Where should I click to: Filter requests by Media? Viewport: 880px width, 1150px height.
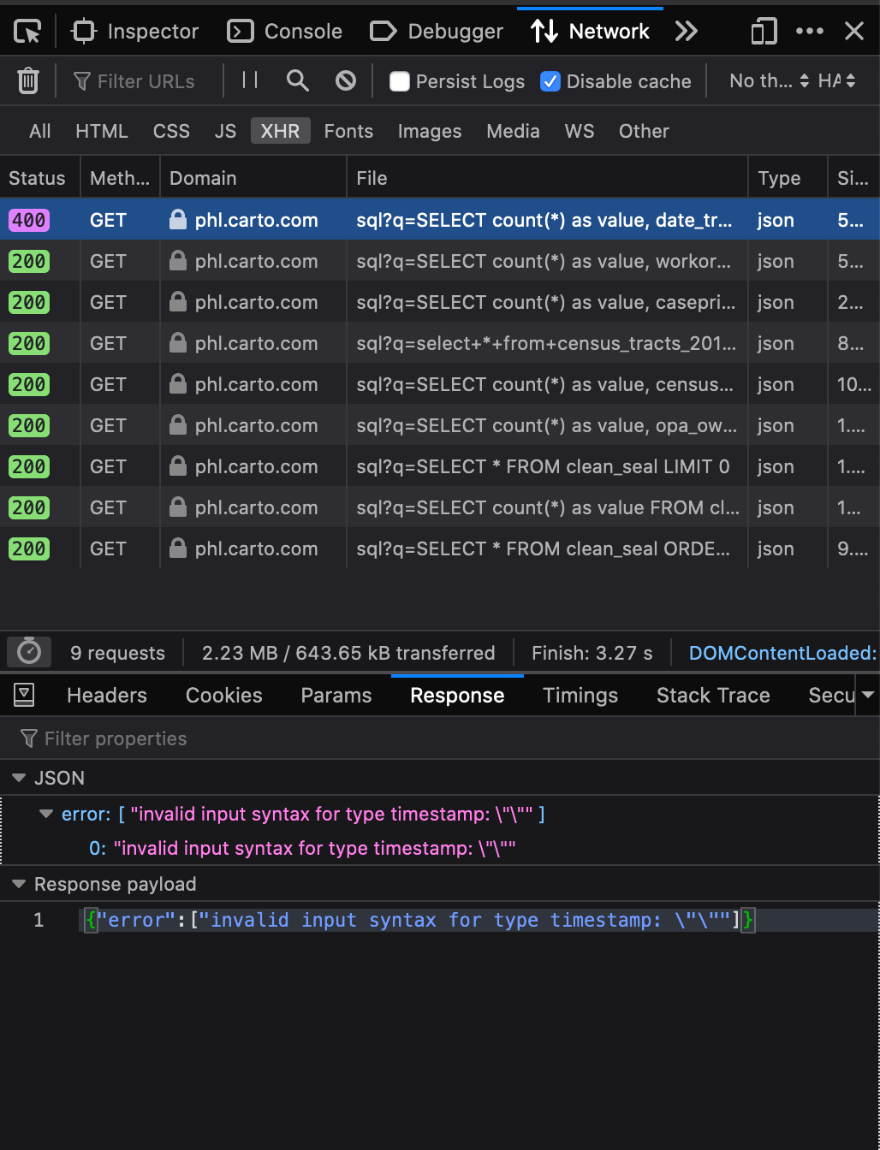[513, 131]
